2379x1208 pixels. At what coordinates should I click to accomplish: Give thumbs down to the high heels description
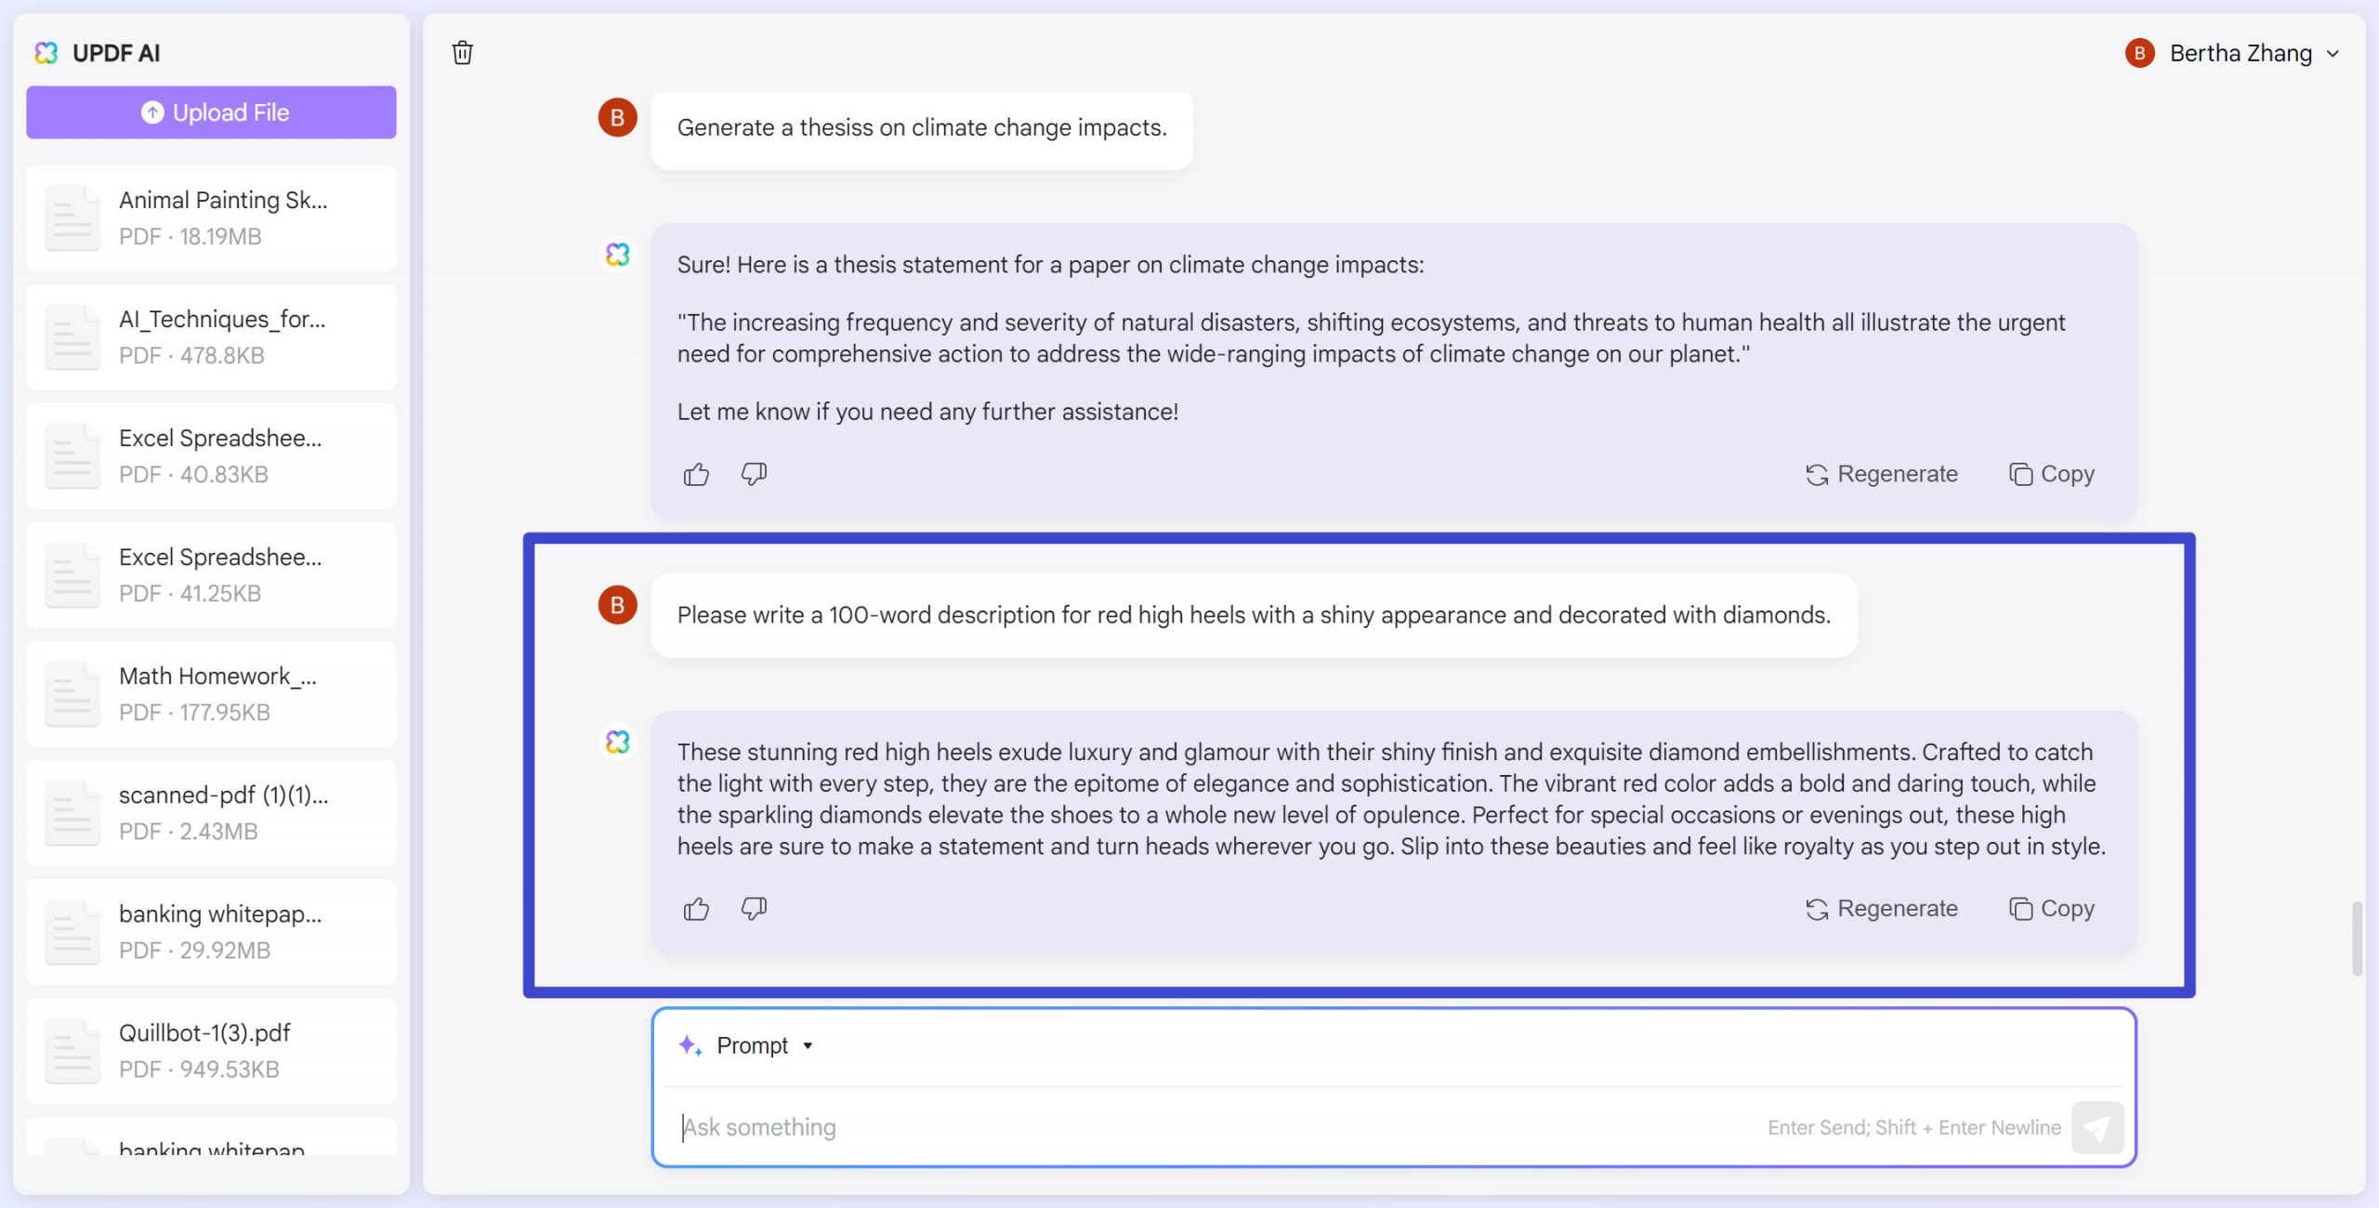[754, 908]
